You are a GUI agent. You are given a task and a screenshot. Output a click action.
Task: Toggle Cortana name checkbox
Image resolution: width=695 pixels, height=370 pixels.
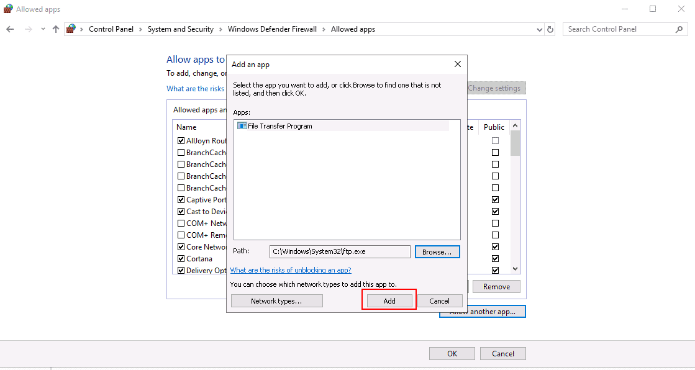[181, 258]
